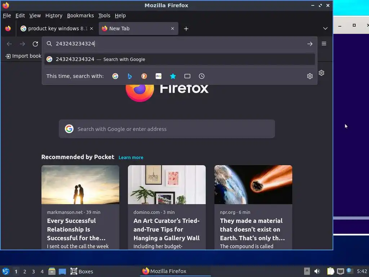Click the 'Search with Google or enter address' box

(x=167, y=129)
